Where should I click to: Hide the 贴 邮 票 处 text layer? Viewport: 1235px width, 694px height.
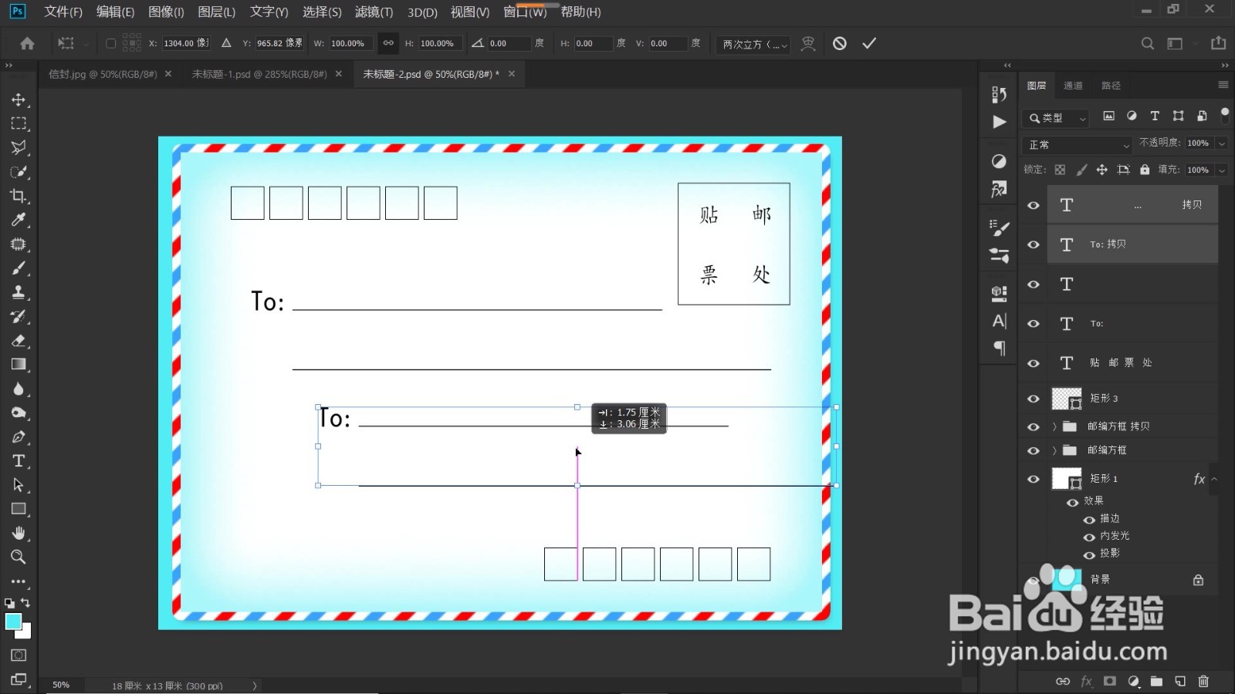coord(1034,363)
